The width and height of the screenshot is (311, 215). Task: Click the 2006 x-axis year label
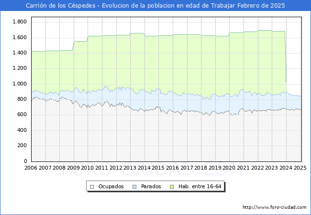[x=31, y=168]
